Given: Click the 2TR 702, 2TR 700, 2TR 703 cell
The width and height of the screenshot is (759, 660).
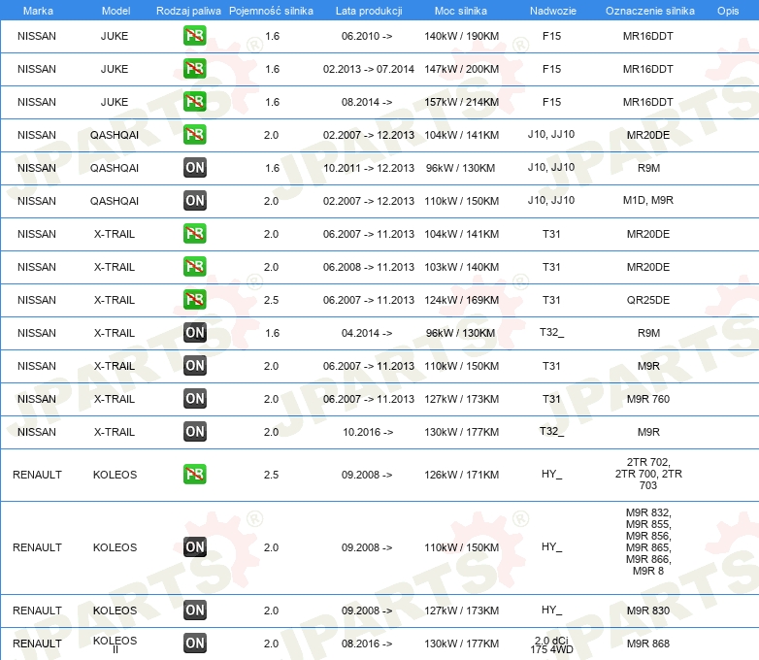Looking at the screenshot, I should (x=648, y=474).
